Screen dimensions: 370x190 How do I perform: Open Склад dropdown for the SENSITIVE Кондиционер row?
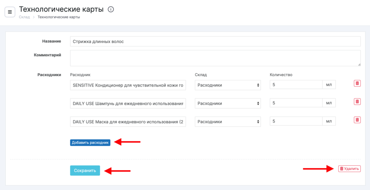point(228,85)
